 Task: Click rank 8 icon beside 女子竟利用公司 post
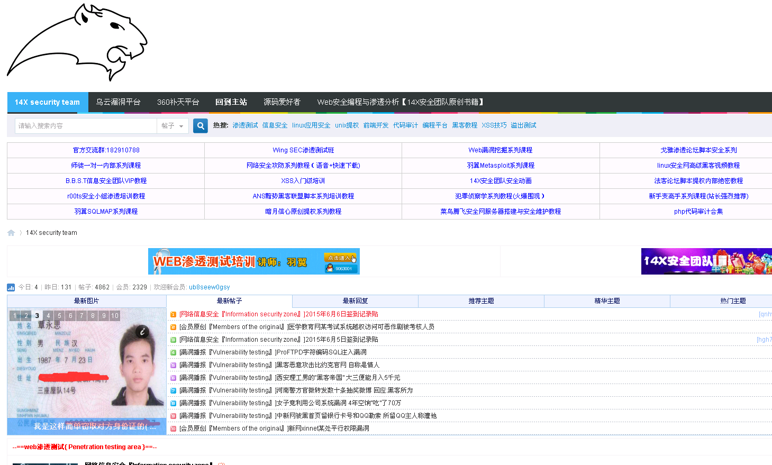(173, 403)
